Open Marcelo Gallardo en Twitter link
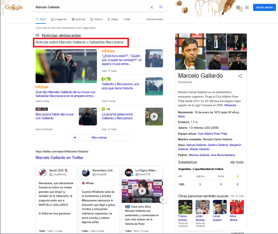The width and height of the screenshot is (278, 234). pyautogui.click(x=59, y=157)
